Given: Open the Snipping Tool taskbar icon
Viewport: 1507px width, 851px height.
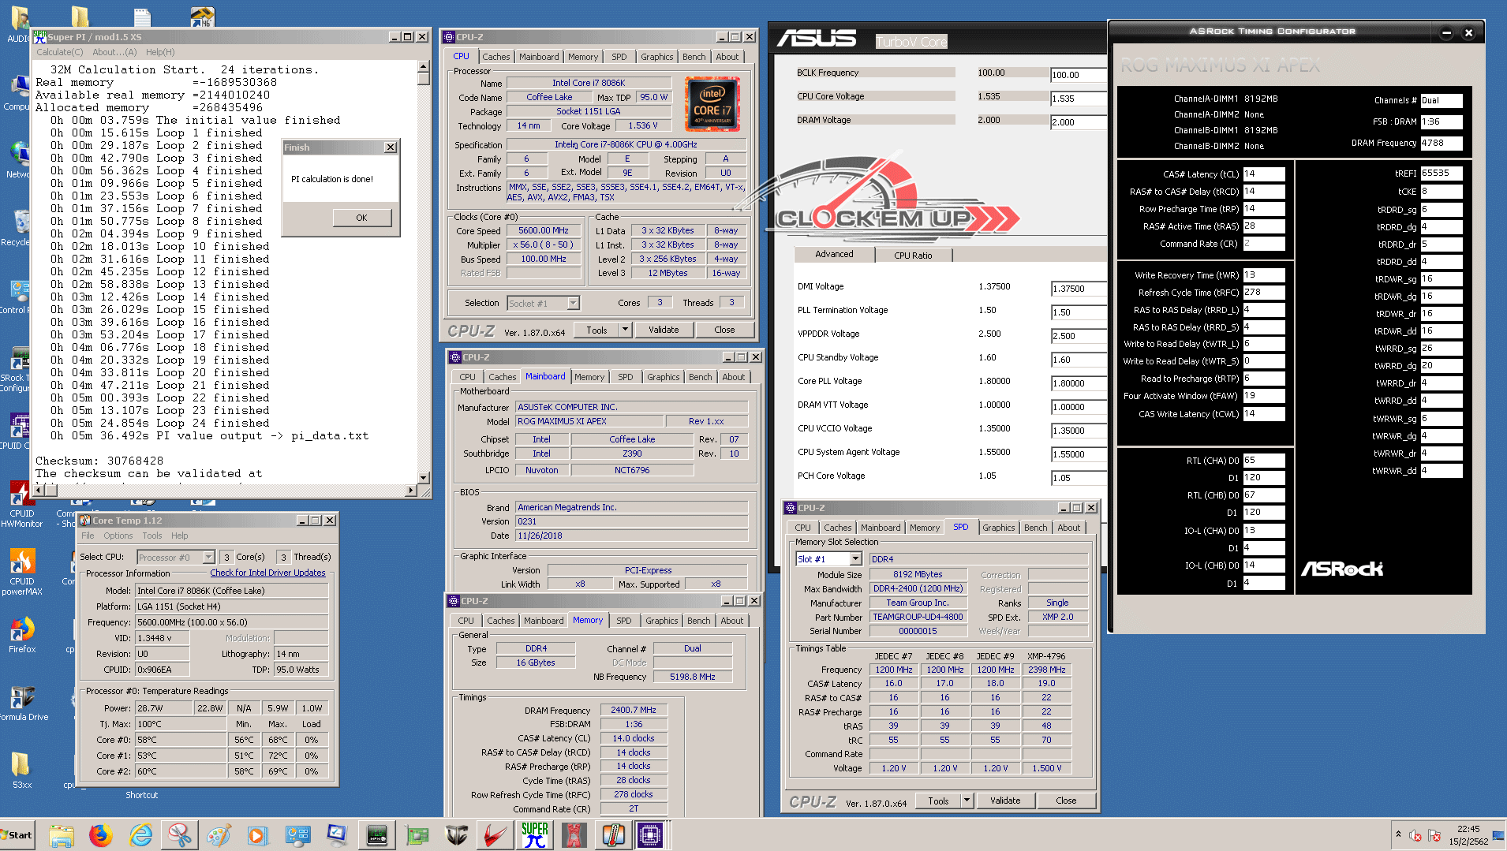Looking at the screenshot, I should tap(180, 834).
